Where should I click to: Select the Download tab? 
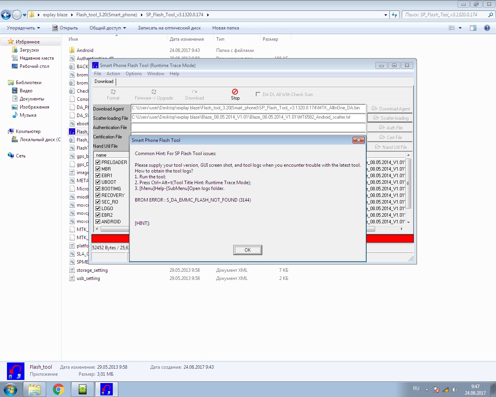coord(104,81)
